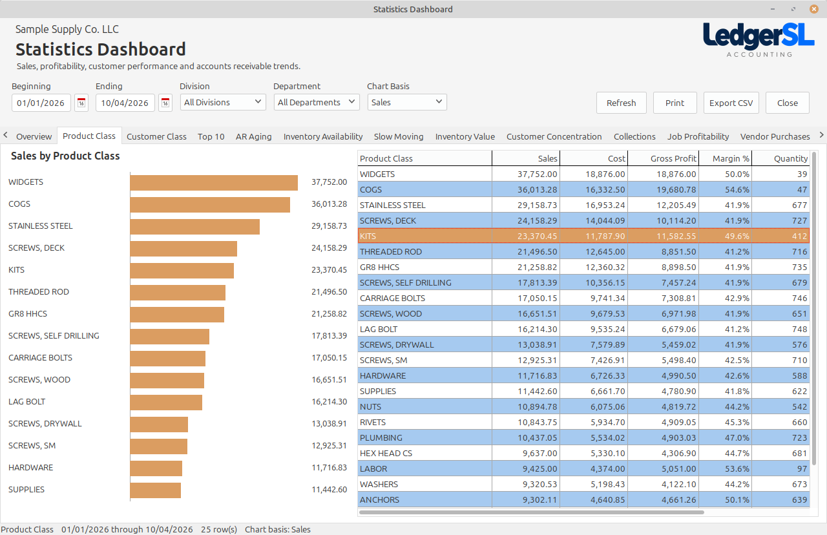Select the WIDGETS row in the table
Viewport: 827px width, 535px height.
(x=583, y=174)
